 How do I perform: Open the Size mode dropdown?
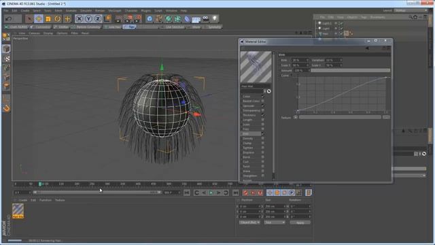pyautogui.click(x=275, y=223)
